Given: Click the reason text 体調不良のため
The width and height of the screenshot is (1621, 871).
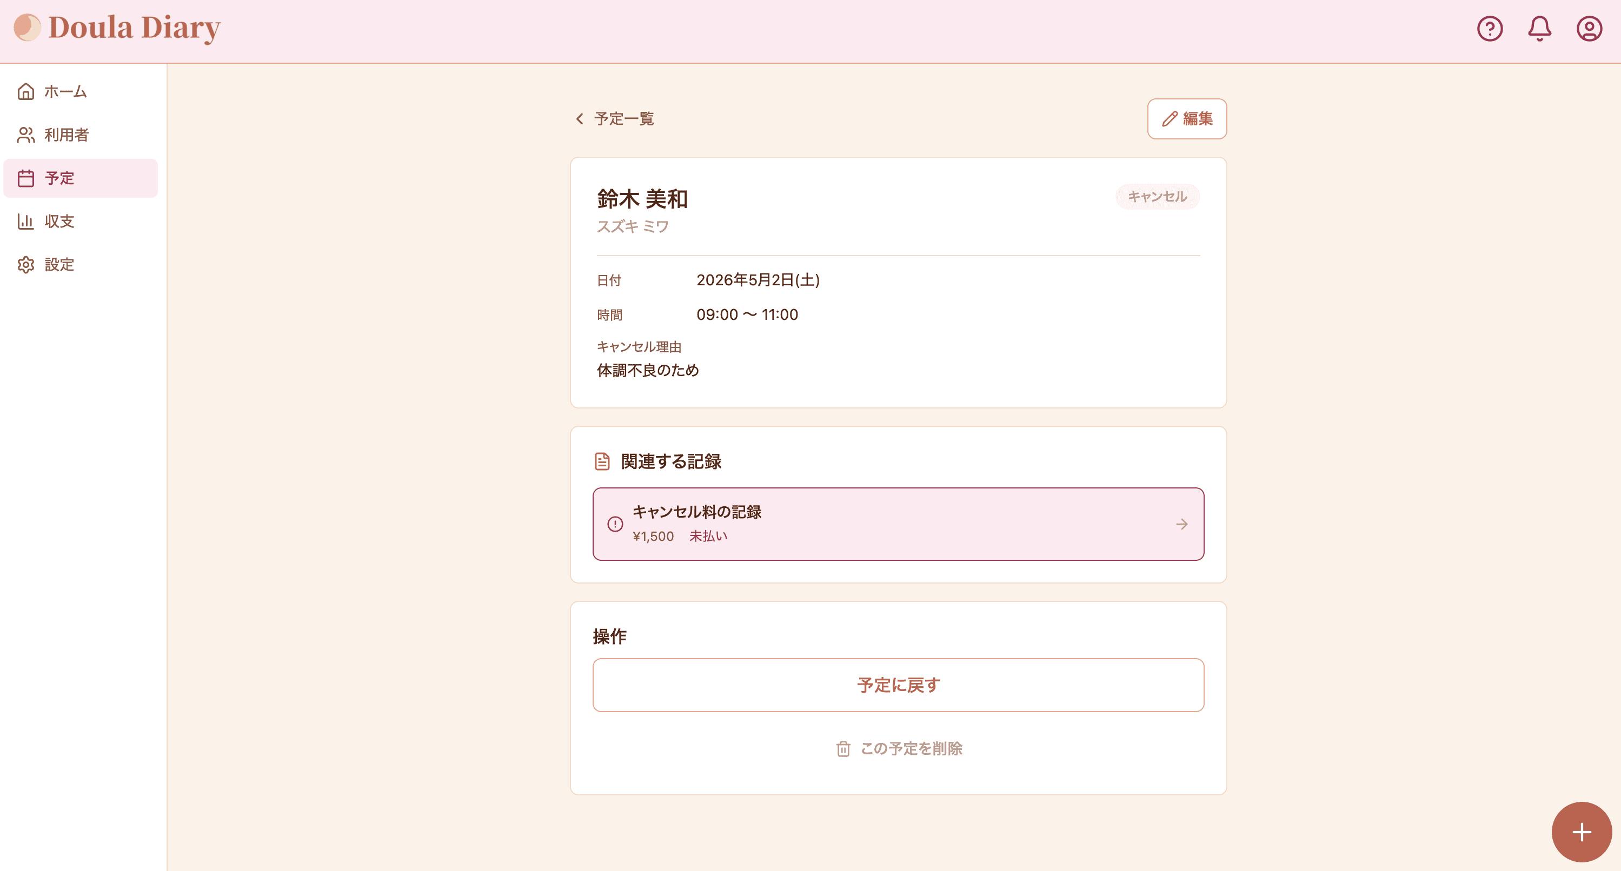Looking at the screenshot, I should [x=648, y=371].
